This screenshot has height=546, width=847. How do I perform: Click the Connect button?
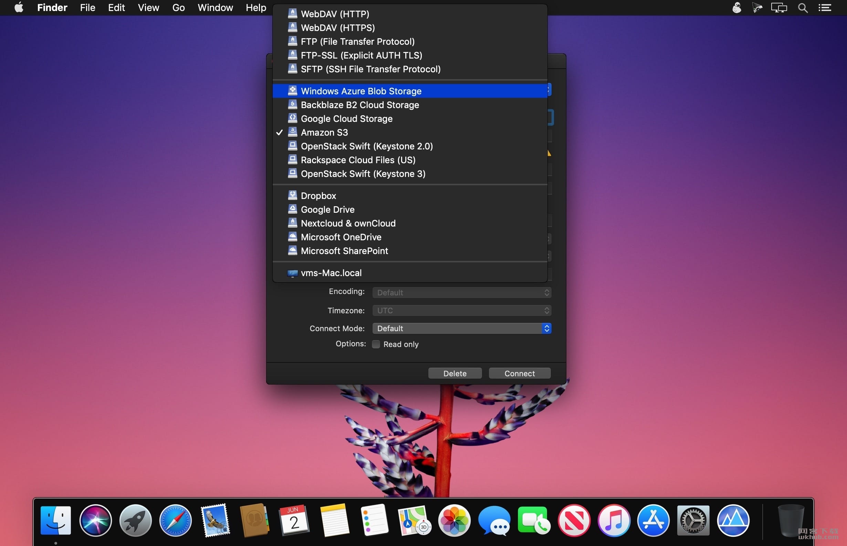point(520,373)
